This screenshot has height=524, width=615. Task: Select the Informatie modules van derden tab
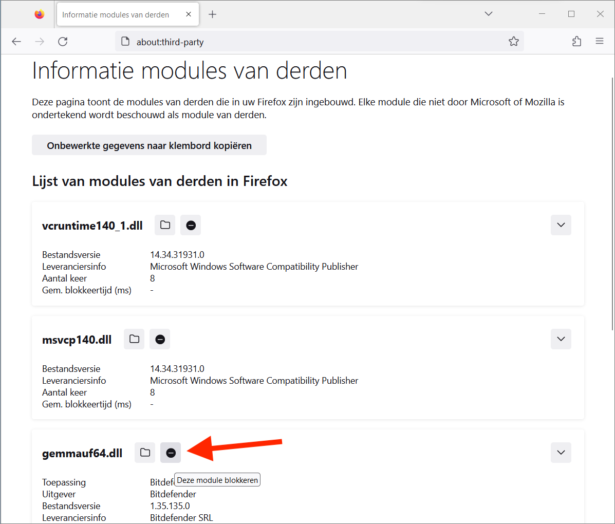pyautogui.click(x=116, y=14)
